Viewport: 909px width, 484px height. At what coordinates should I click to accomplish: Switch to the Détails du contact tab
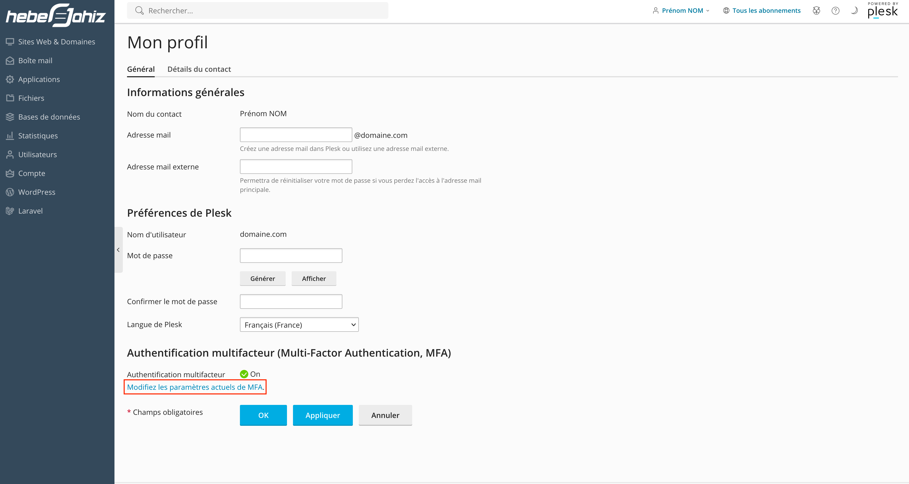199,69
